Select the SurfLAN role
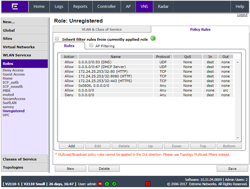The image size is (250, 189). 10,103
